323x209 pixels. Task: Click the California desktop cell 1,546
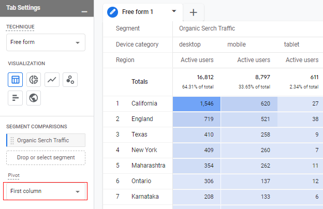(x=197, y=103)
